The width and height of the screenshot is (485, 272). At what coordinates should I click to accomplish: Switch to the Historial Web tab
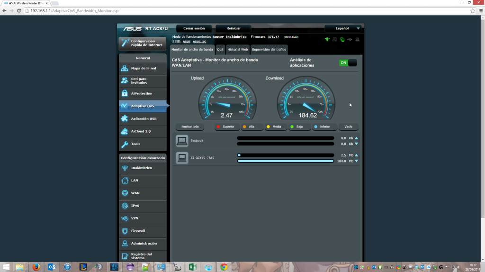238,49
